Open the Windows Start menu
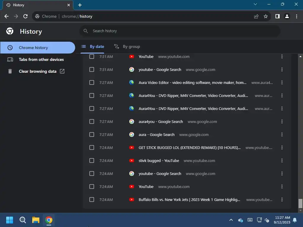303x227 pixels. click(x=9, y=220)
